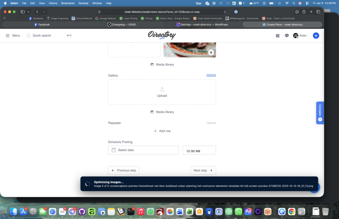Click the Select date field
This screenshot has height=219, width=339.
click(143, 150)
